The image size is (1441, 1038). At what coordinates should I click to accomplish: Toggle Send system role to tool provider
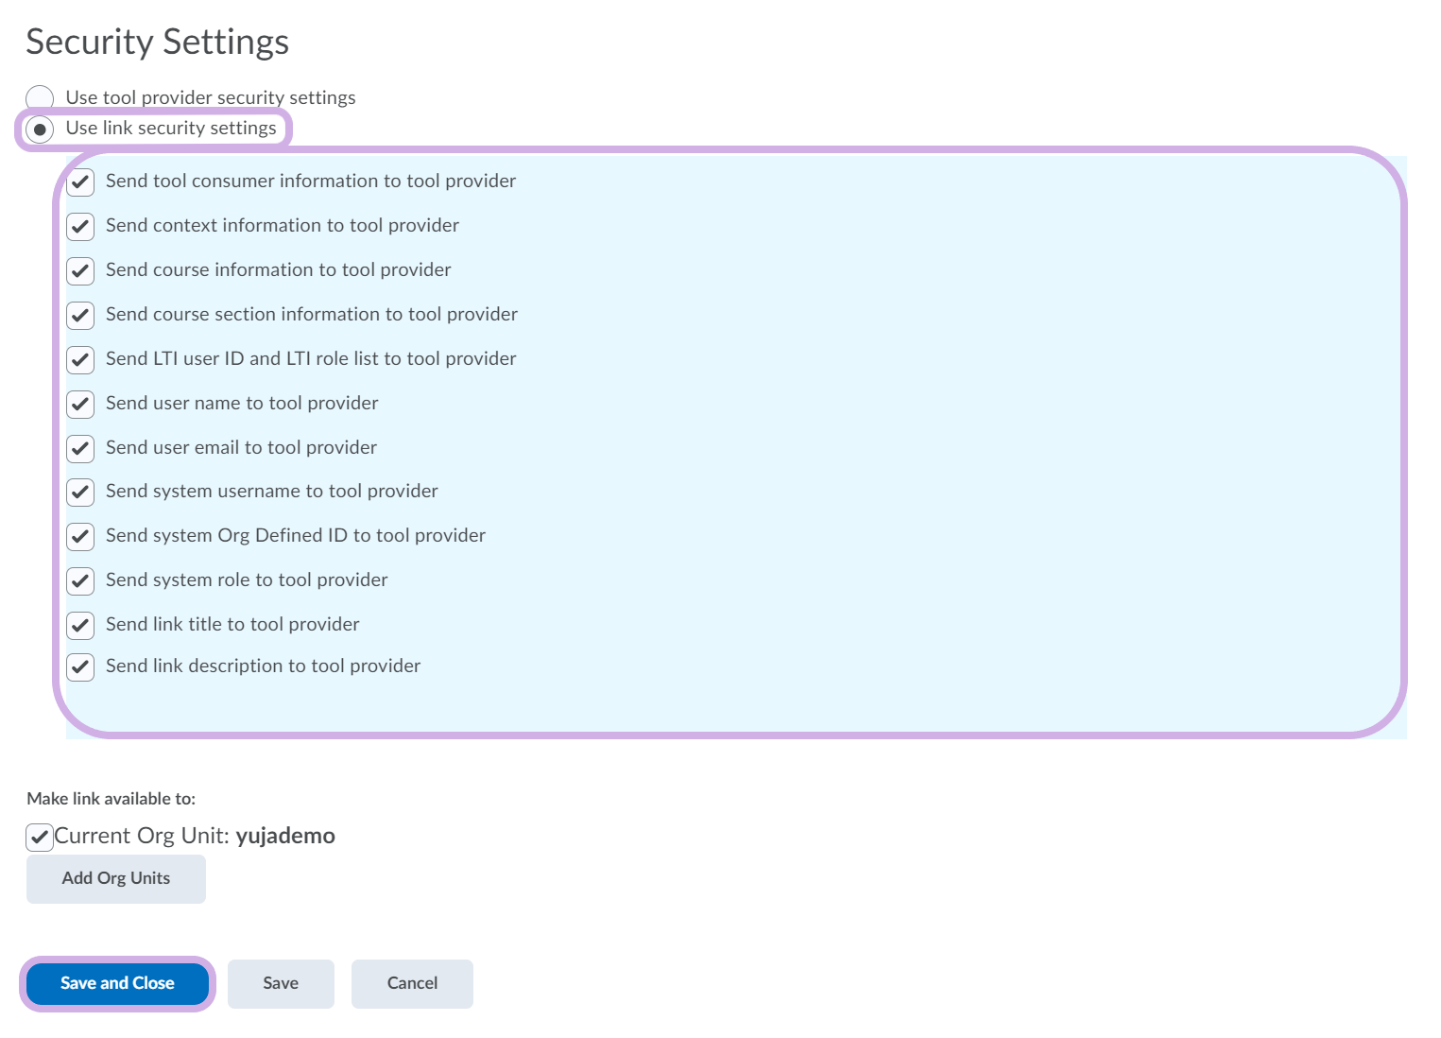coord(80,580)
